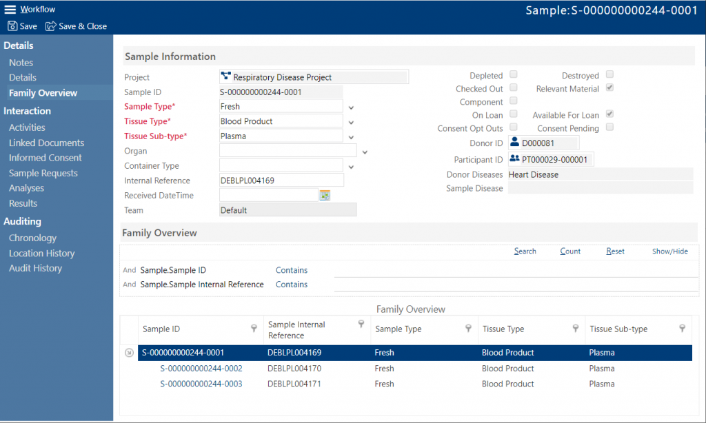Click the Reset link in Family Overview
Image resolution: width=706 pixels, height=423 pixels.
coord(614,251)
